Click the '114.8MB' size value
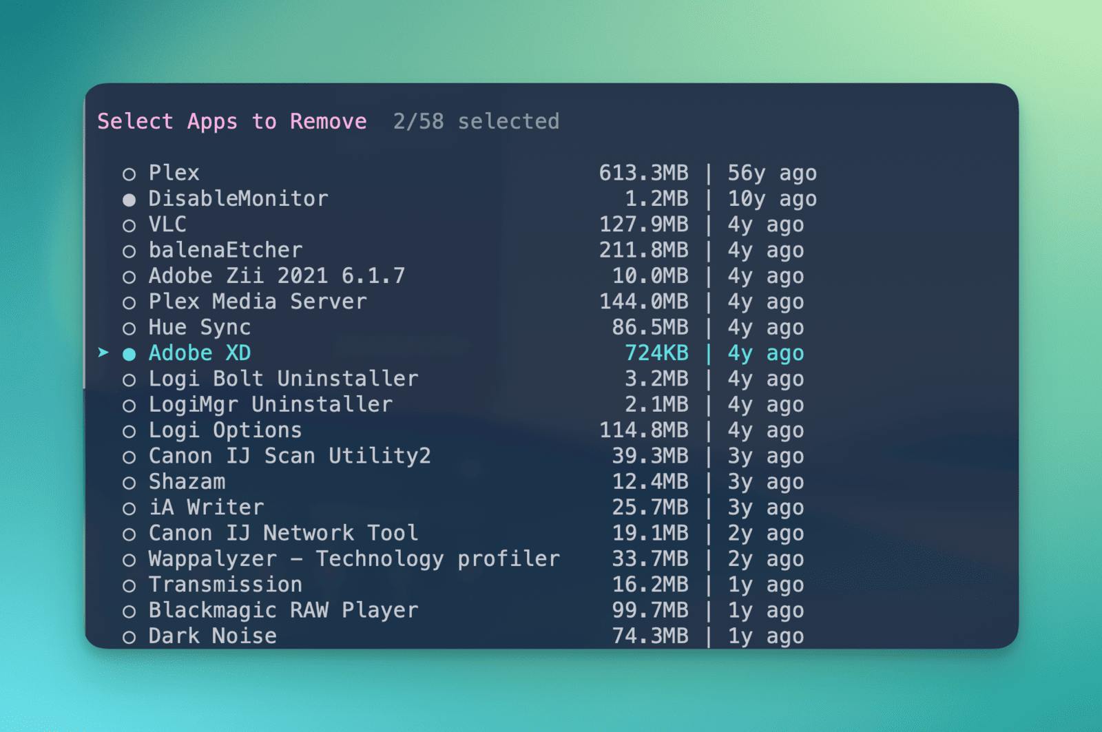Image resolution: width=1102 pixels, height=732 pixels. [x=644, y=430]
